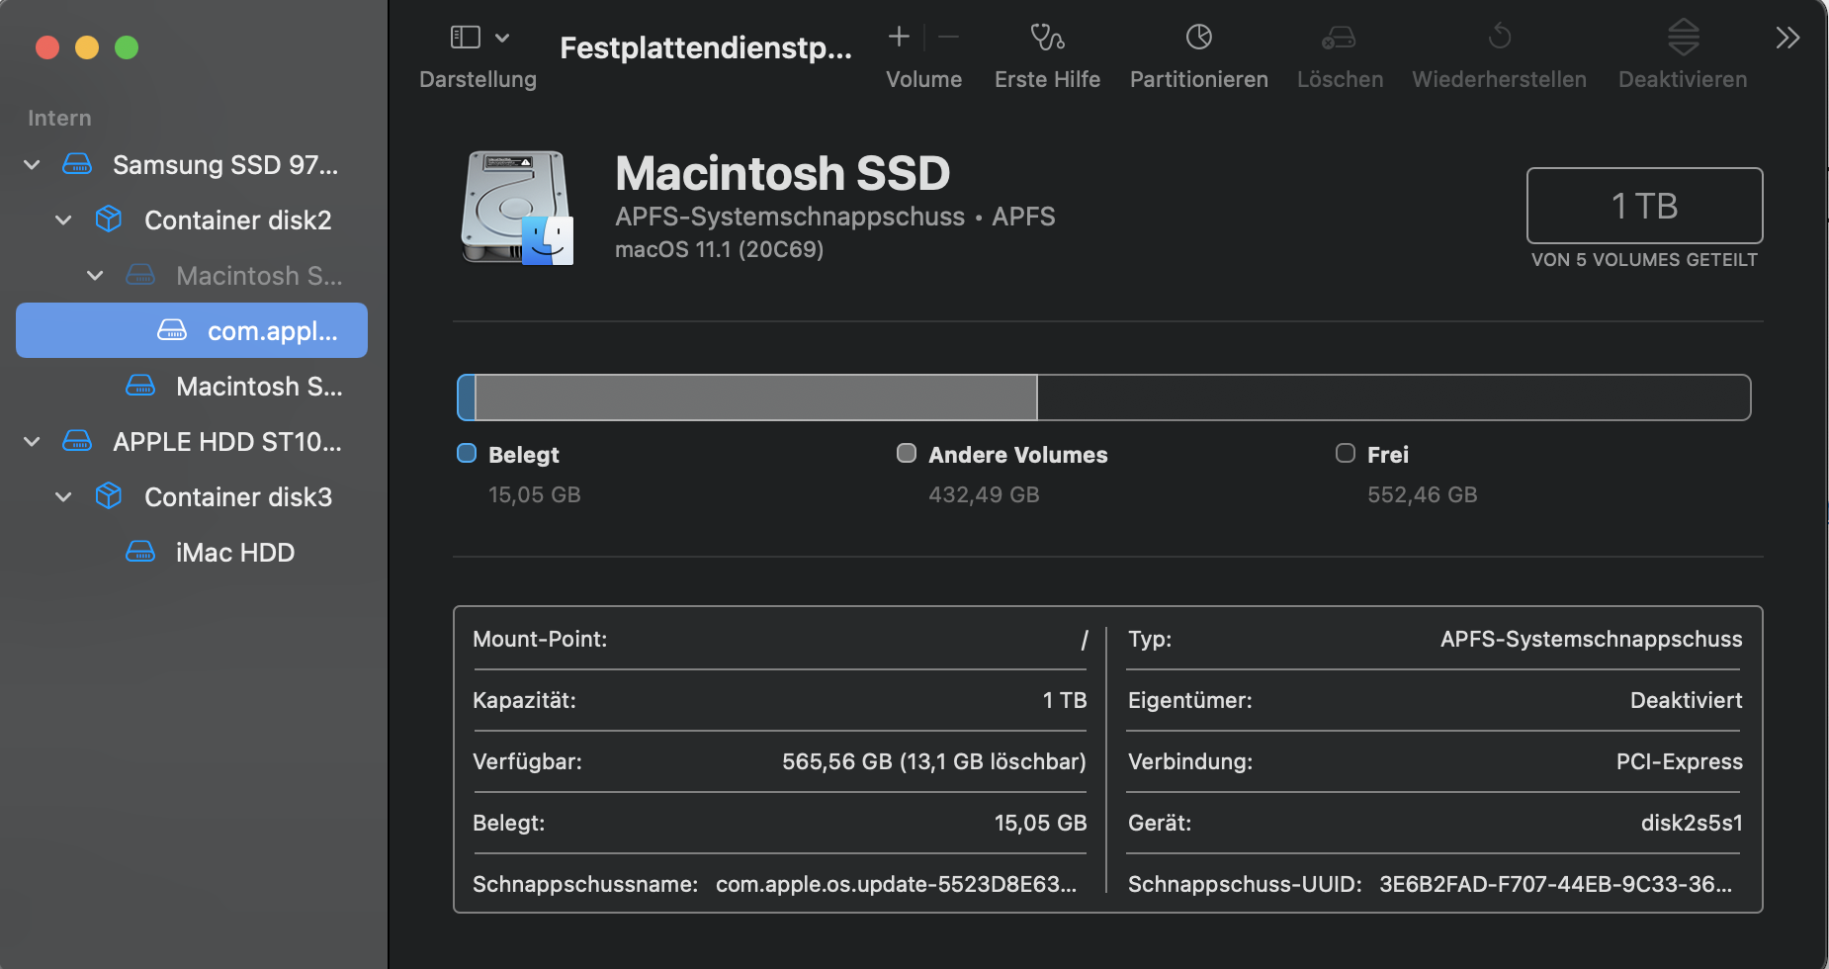Select the iMac HDD volume
1829x969 pixels.
coord(234,553)
